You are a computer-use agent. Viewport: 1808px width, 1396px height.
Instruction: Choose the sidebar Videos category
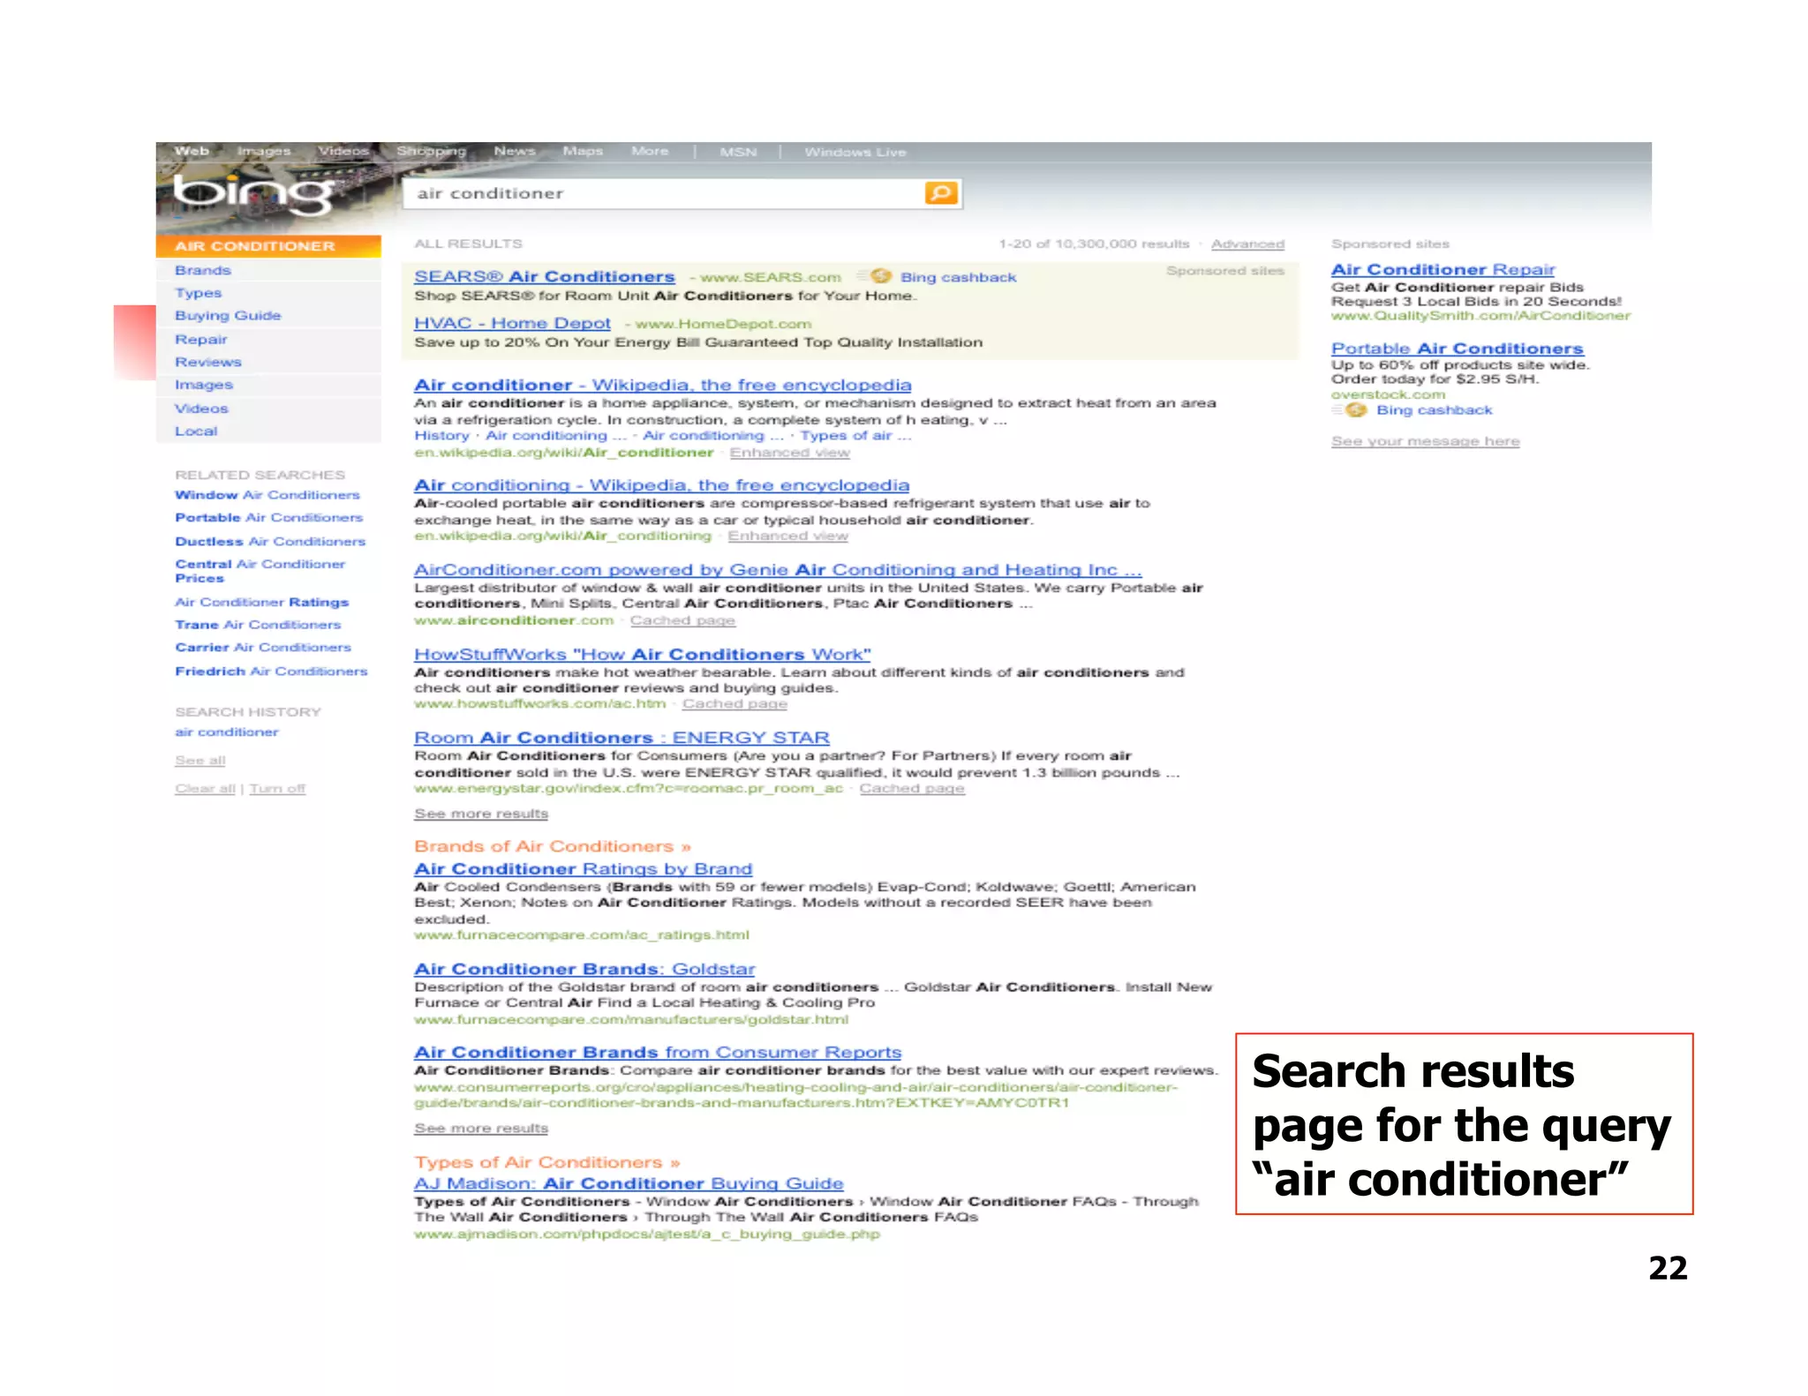coord(201,409)
